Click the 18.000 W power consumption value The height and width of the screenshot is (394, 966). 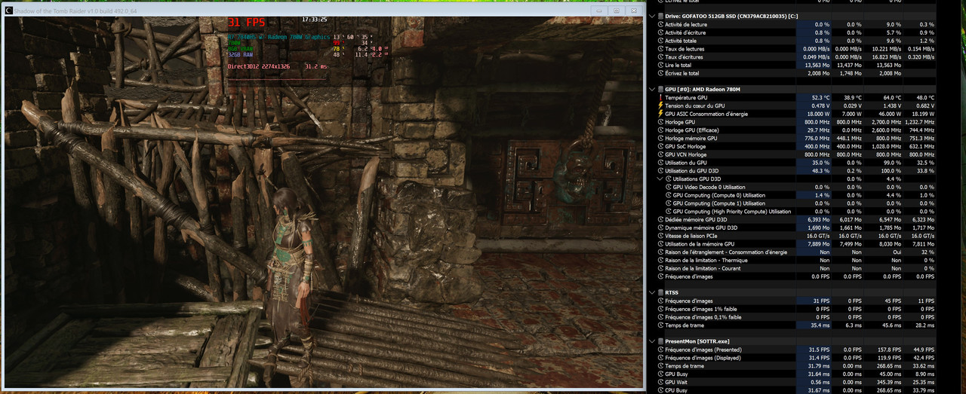click(819, 114)
